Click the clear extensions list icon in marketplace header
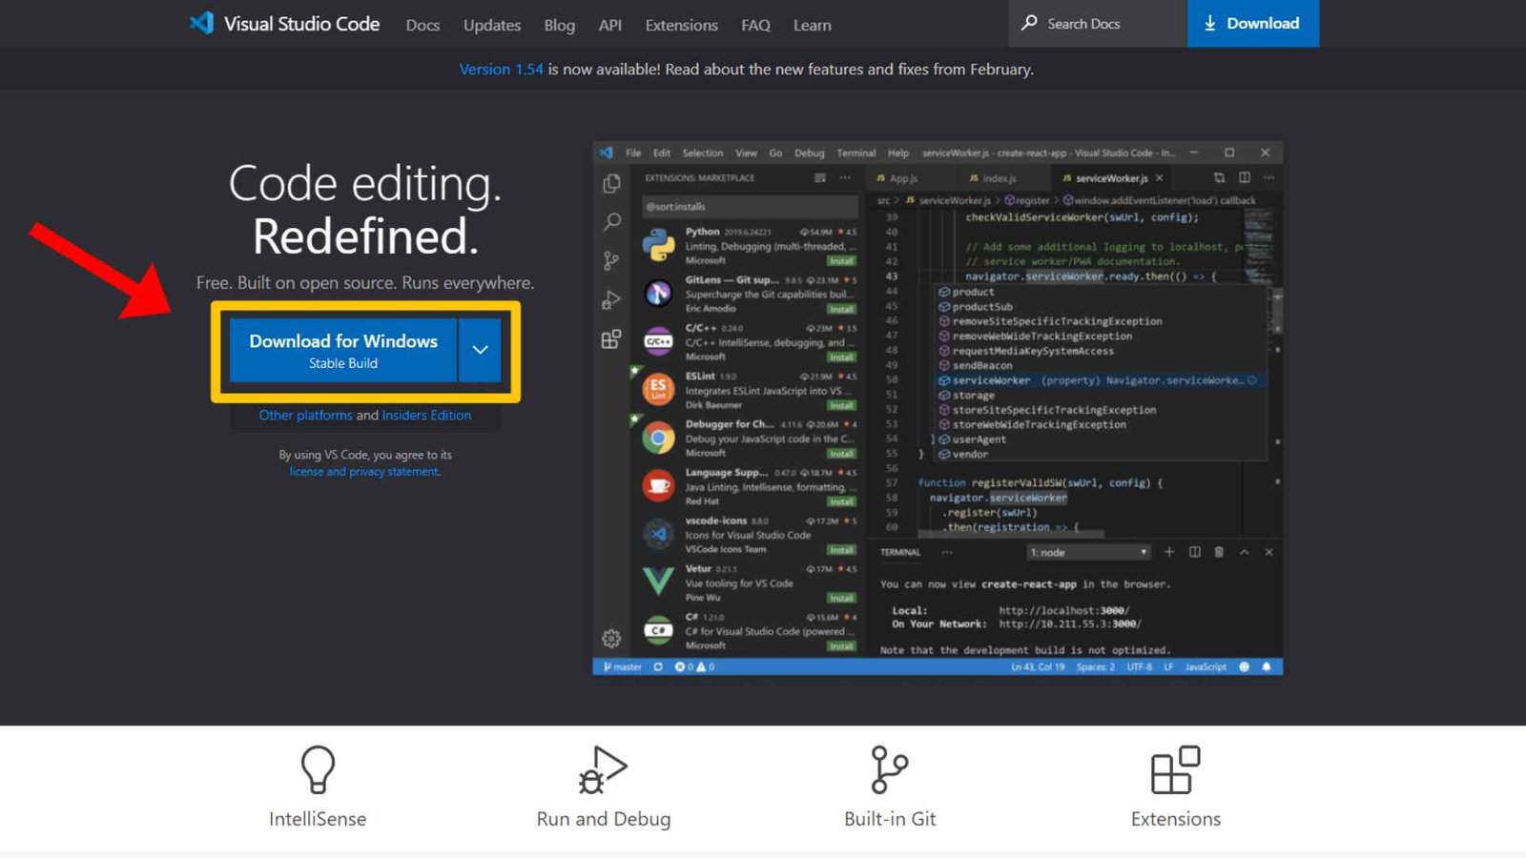Viewport: 1526px width, 858px height. pos(820,178)
